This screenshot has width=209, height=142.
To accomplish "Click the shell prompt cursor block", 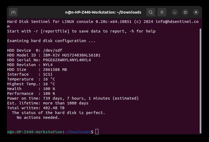I will tap(97, 132).
